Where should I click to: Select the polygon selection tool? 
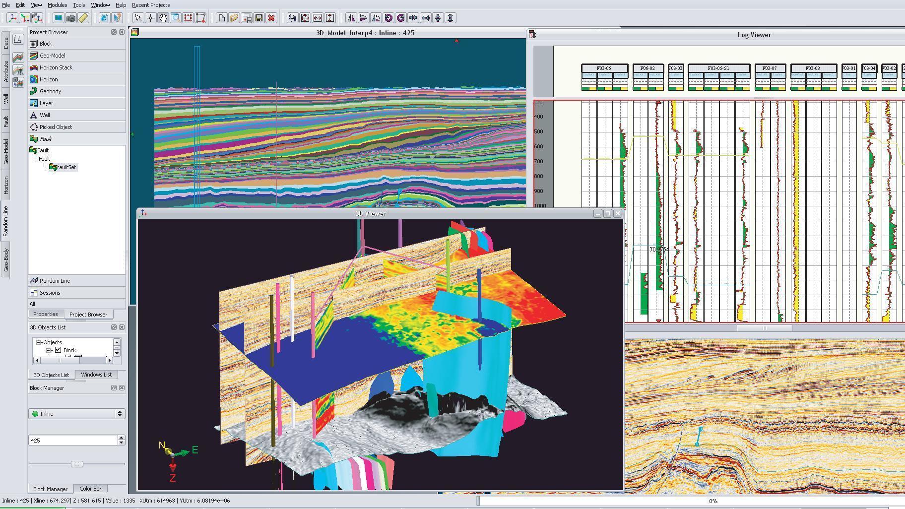tap(200, 18)
